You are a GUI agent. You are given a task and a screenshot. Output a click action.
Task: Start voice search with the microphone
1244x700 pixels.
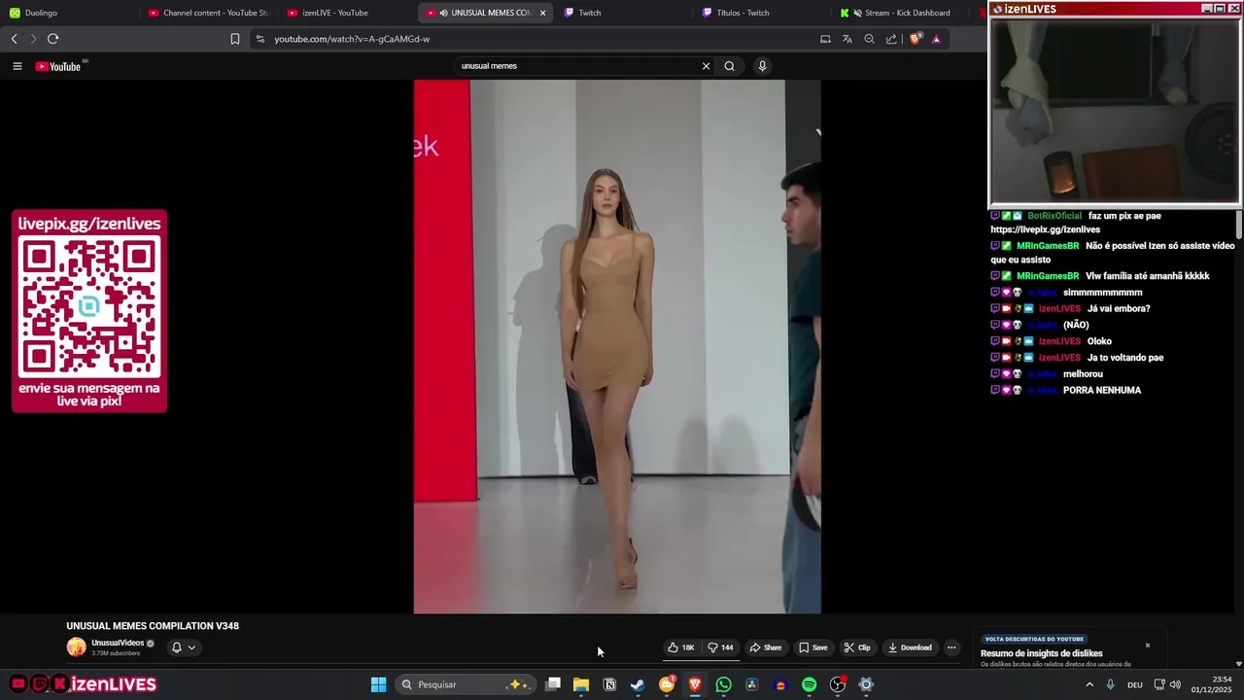click(x=762, y=66)
